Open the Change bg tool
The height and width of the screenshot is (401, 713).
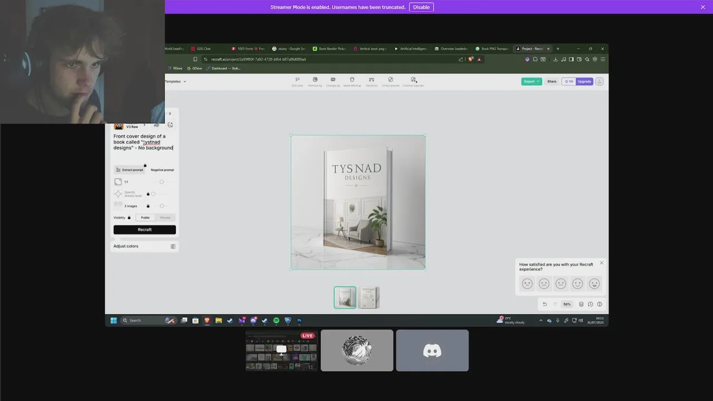pyautogui.click(x=333, y=81)
